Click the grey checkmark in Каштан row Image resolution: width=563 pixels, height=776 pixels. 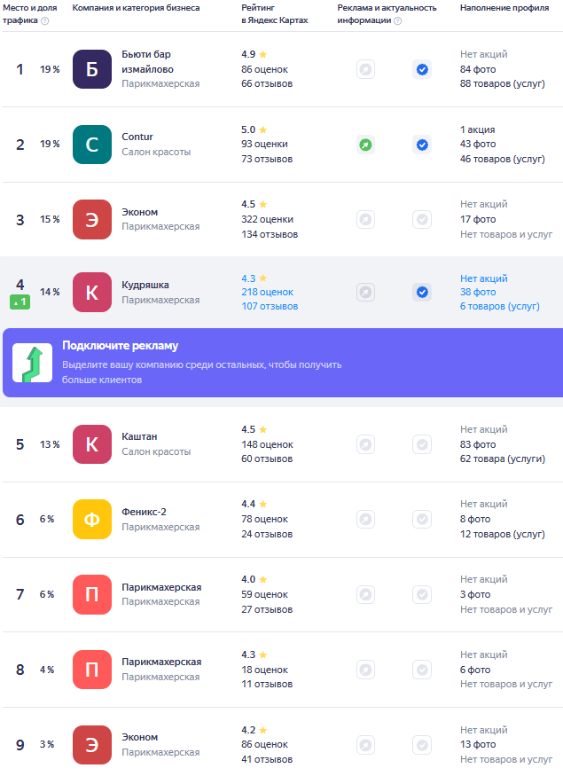[x=422, y=444]
